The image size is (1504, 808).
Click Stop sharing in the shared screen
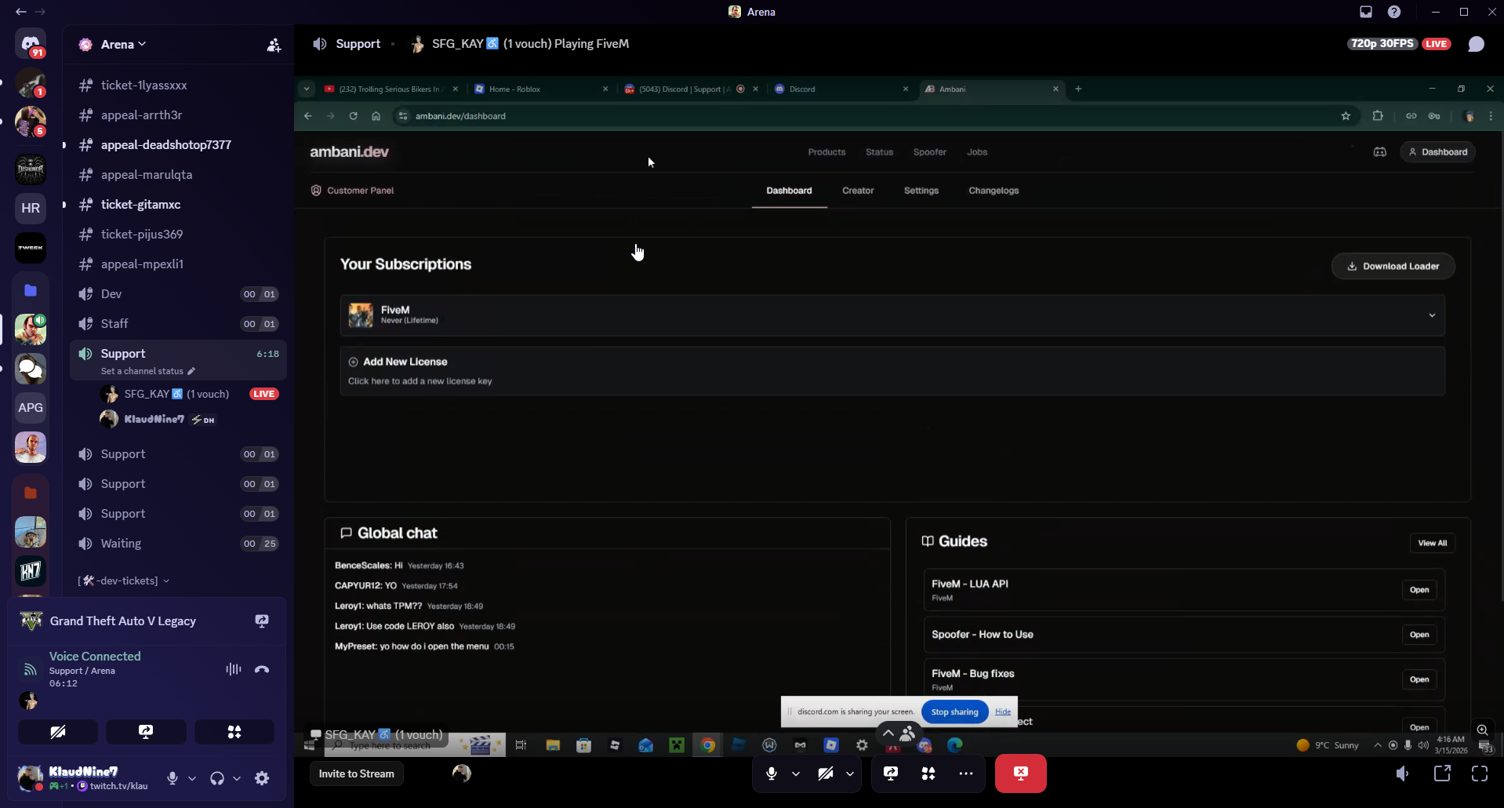[954, 712]
